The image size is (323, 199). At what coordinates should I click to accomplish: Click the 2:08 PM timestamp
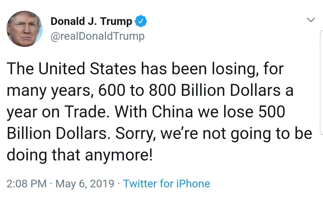[x=26, y=184]
